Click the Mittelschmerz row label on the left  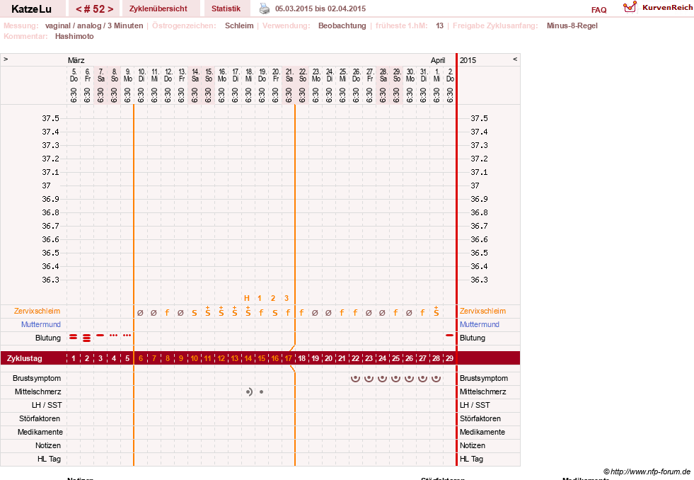[x=37, y=392]
